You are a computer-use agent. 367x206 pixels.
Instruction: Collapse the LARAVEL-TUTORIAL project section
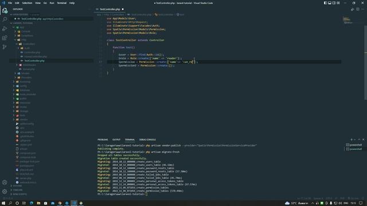(x=23, y=23)
